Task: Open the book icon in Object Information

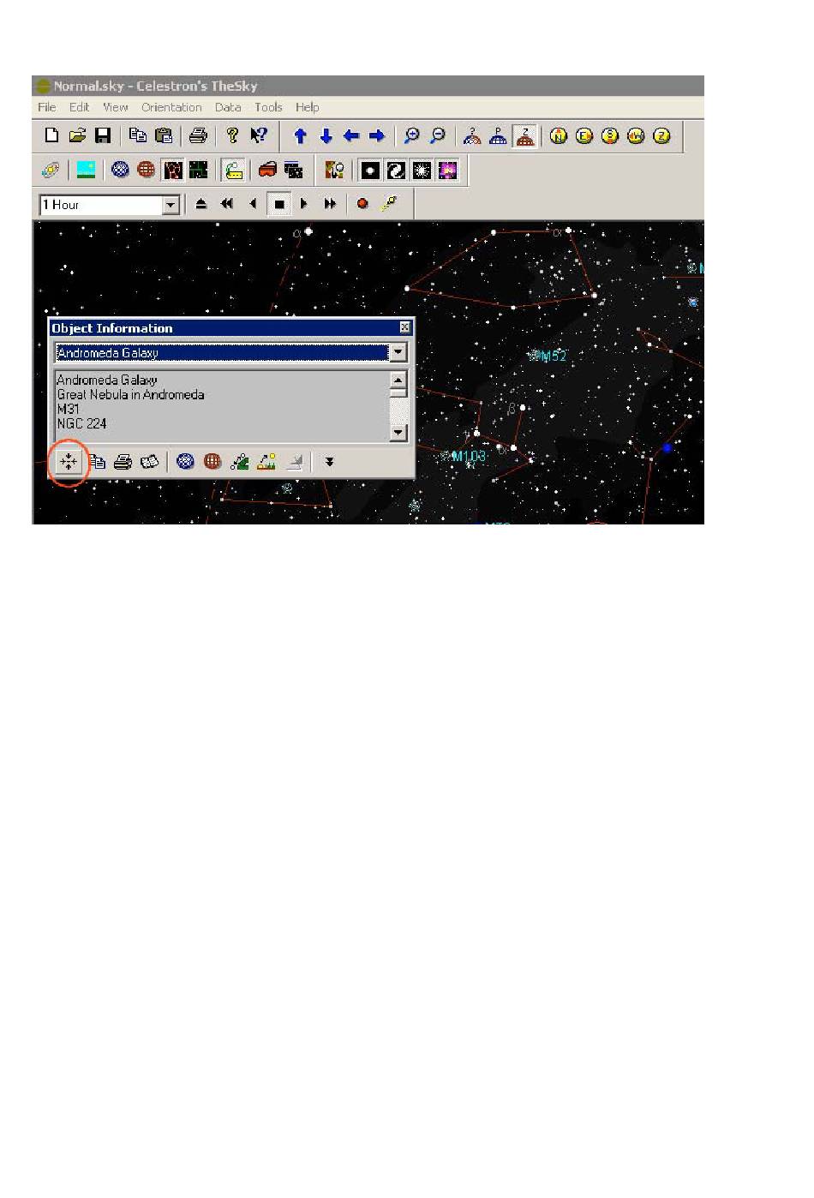Action: (x=149, y=462)
